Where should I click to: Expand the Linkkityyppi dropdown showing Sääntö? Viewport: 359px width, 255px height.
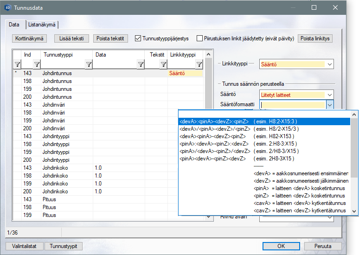point(329,64)
